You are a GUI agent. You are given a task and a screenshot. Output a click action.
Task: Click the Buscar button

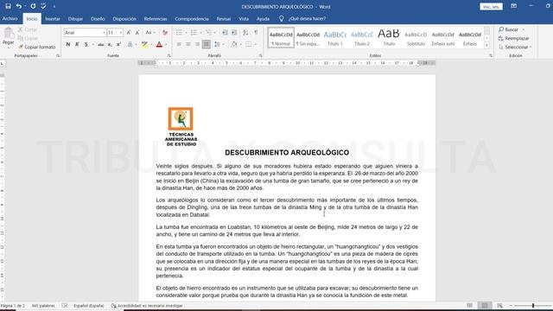click(x=509, y=29)
